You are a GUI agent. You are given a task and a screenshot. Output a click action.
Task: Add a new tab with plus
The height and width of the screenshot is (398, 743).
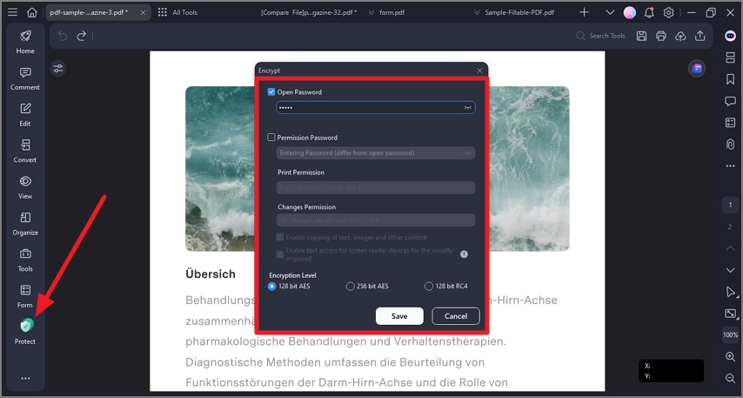(x=585, y=13)
